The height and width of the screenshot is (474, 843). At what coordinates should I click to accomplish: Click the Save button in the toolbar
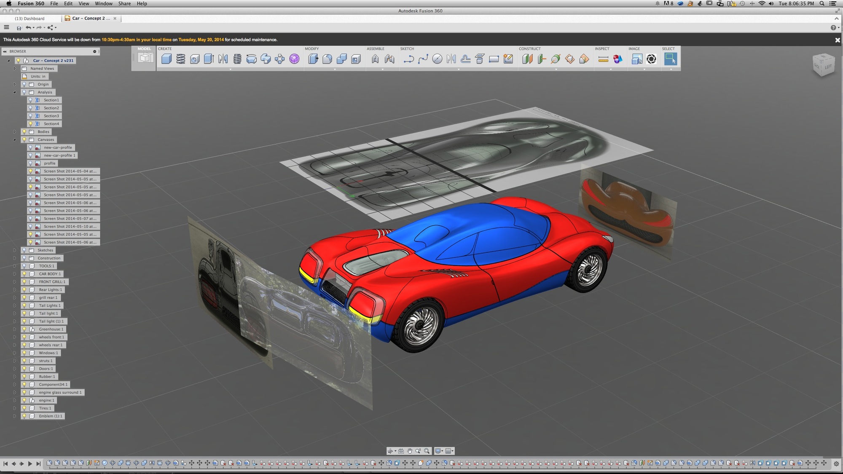[x=19, y=27]
